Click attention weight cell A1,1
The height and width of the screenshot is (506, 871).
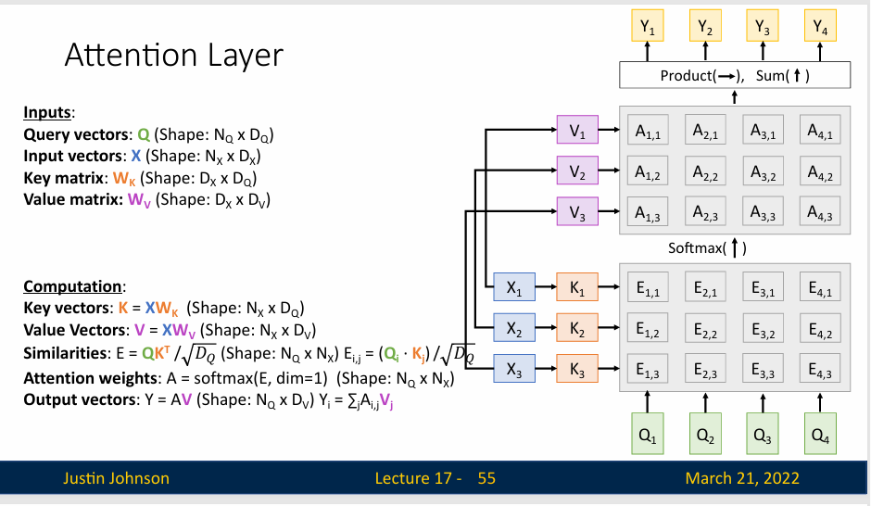tap(648, 130)
